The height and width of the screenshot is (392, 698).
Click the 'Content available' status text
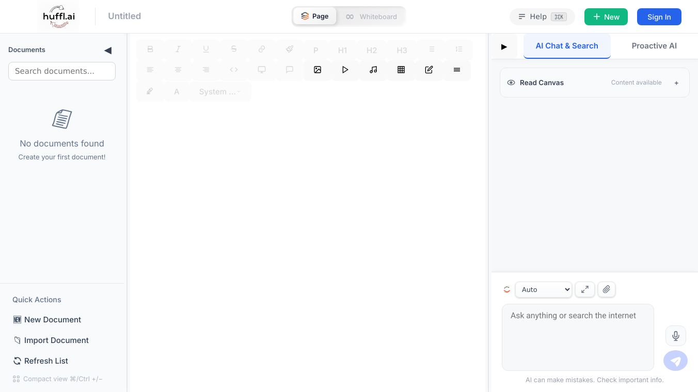pos(637,83)
